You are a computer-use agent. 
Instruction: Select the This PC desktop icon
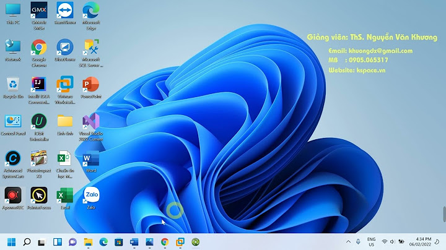pyautogui.click(x=13, y=14)
